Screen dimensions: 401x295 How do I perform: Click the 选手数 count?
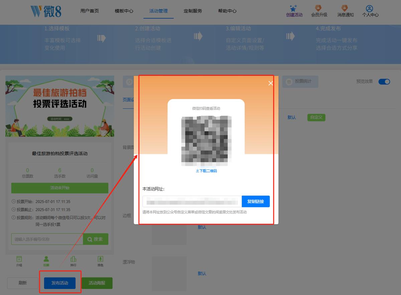[60, 170]
